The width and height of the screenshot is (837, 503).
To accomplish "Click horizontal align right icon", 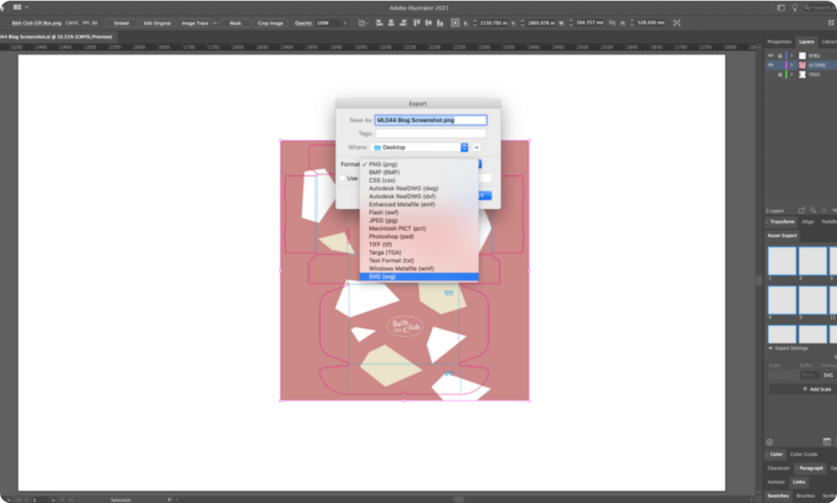I will click(x=403, y=23).
